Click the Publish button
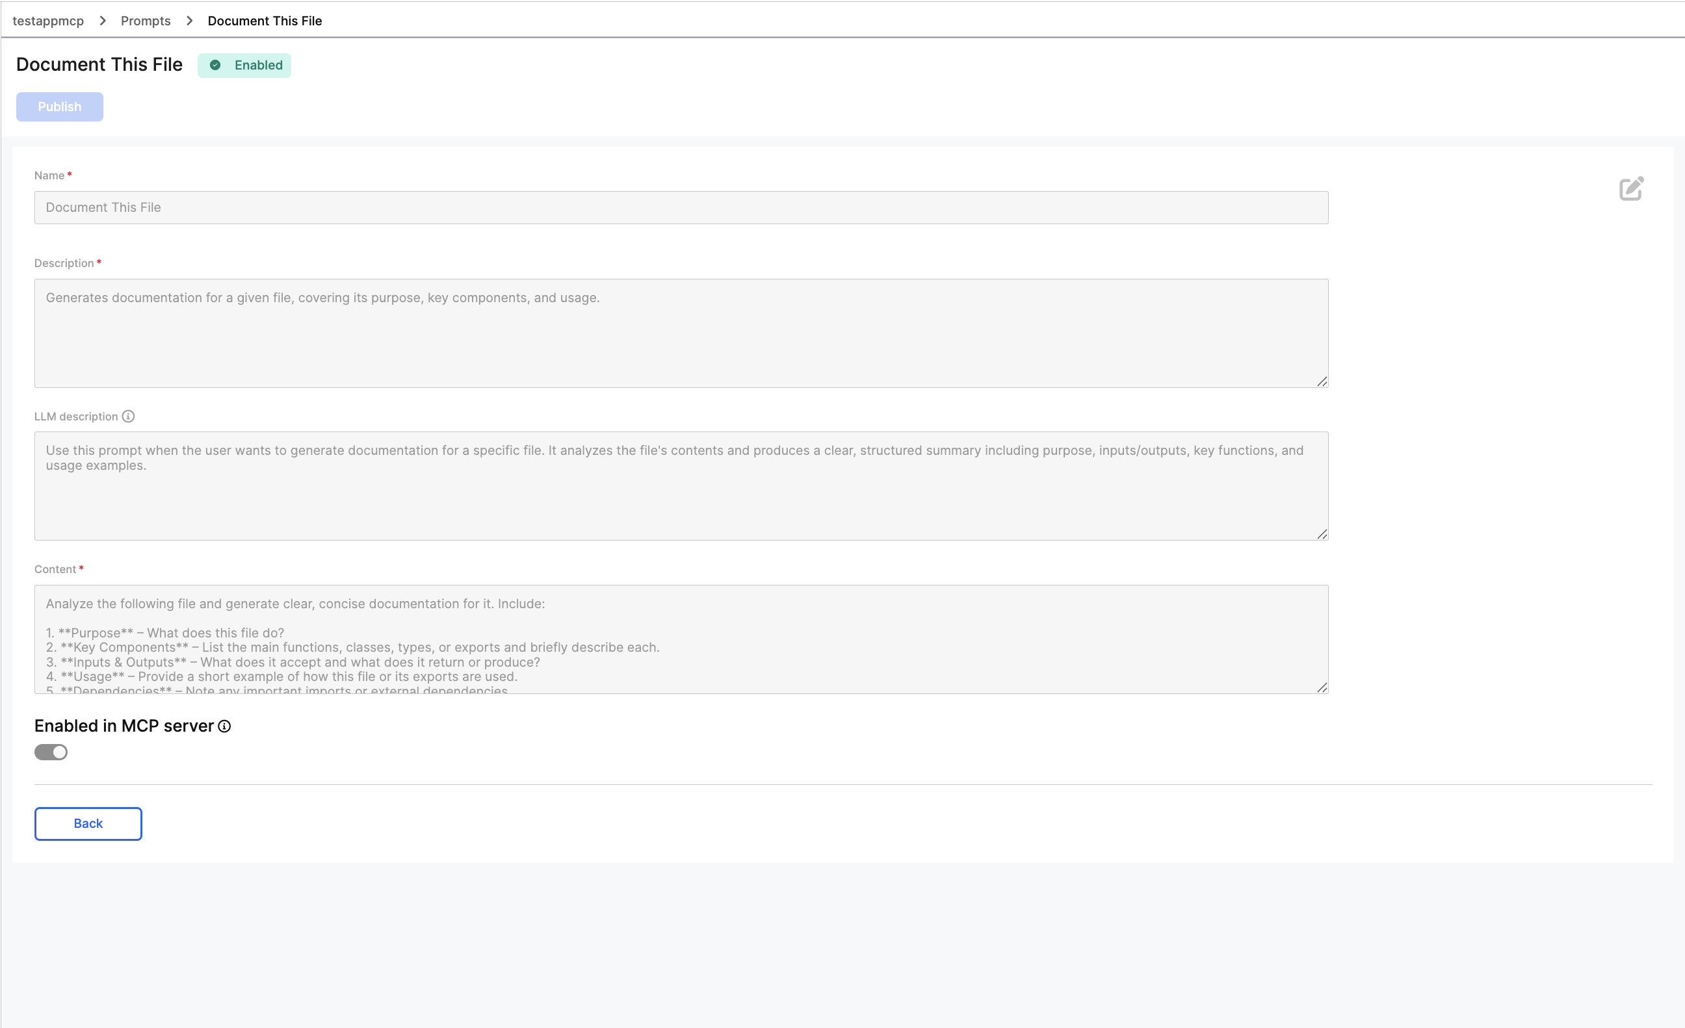This screenshot has height=1028, width=1685. point(60,107)
